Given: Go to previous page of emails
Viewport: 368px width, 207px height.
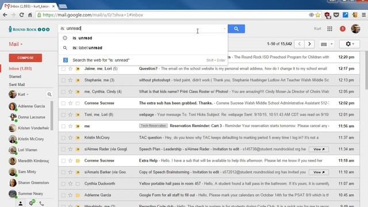Looking at the screenshot, I should point(299,44).
